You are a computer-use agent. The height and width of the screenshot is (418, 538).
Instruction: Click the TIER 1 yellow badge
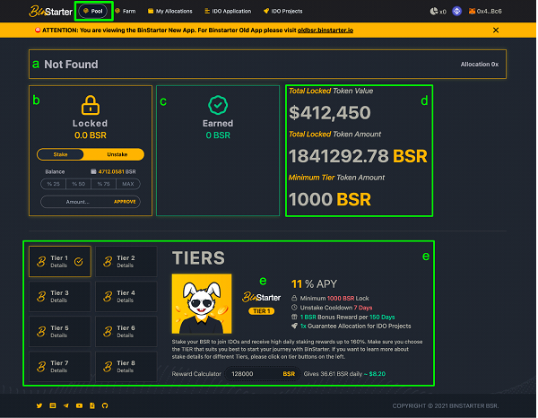click(262, 311)
